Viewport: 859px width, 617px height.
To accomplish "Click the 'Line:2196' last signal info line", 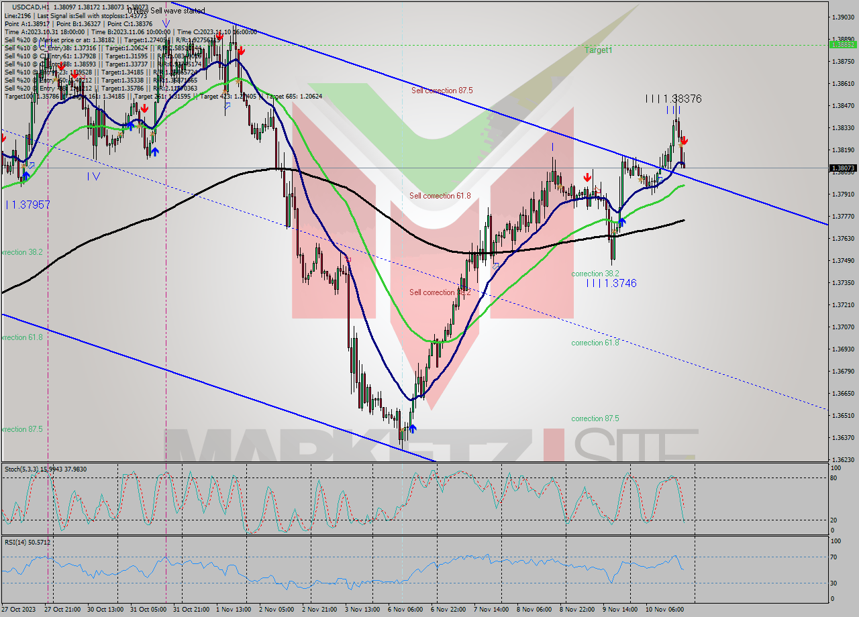I will (x=75, y=15).
